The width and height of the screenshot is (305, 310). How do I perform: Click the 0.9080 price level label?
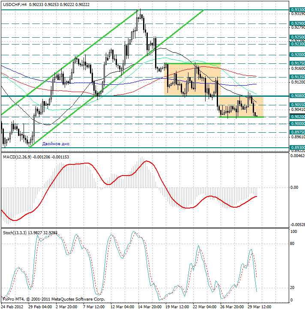(x=297, y=96)
